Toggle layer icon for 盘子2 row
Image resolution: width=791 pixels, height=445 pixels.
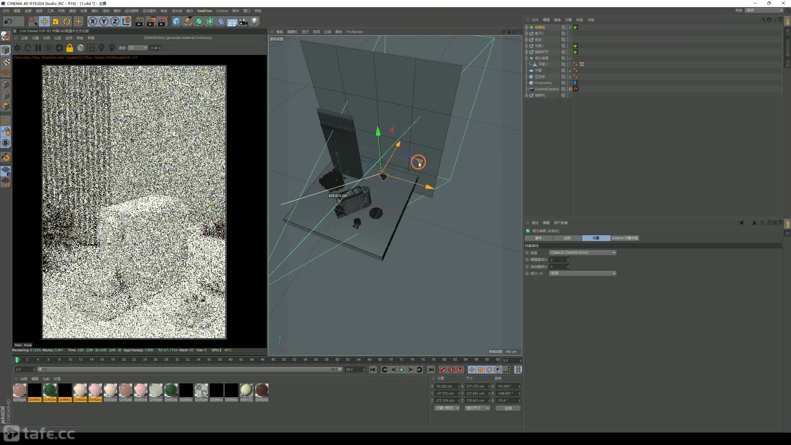click(563, 33)
